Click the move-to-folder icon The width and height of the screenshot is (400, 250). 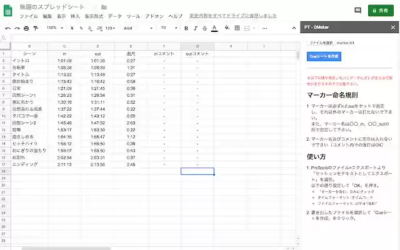[x=104, y=7]
